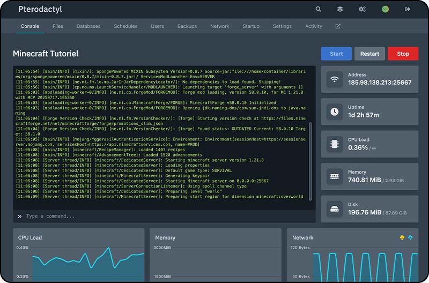This screenshot has height=283, width=429.
Task: Click the green user avatar
Action: point(385,9)
